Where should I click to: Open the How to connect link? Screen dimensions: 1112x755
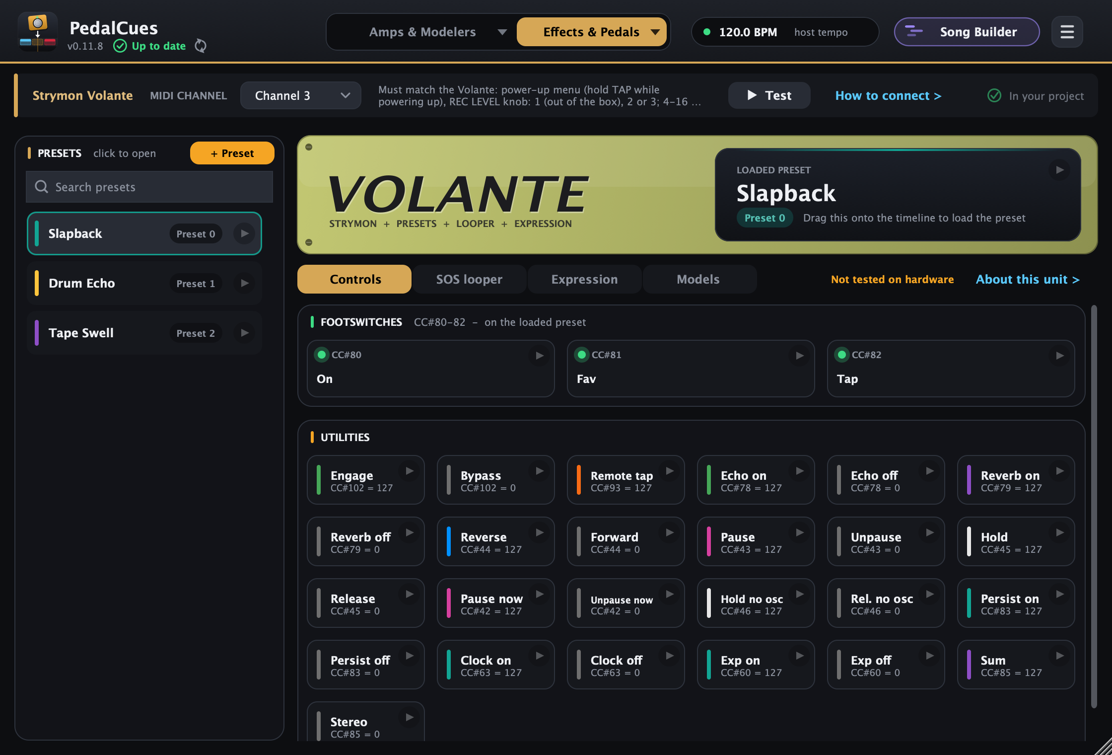pos(888,95)
